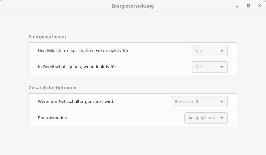The height and width of the screenshot is (155, 266).
Task: Click the Energiemodus row label
Action: click(52, 118)
